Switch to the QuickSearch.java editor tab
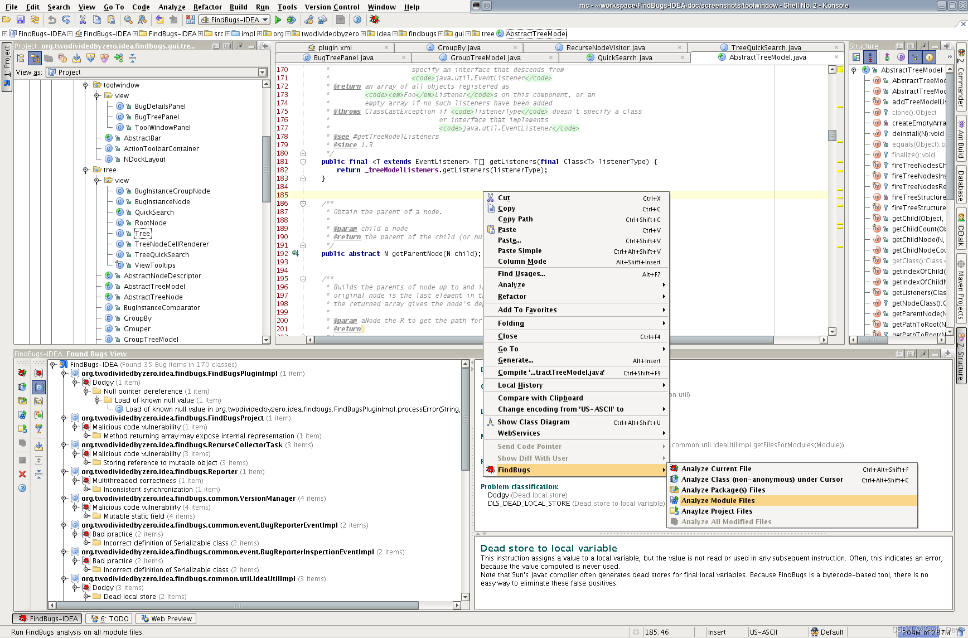Viewport: 968px width, 638px height. pyautogui.click(x=625, y=58)
